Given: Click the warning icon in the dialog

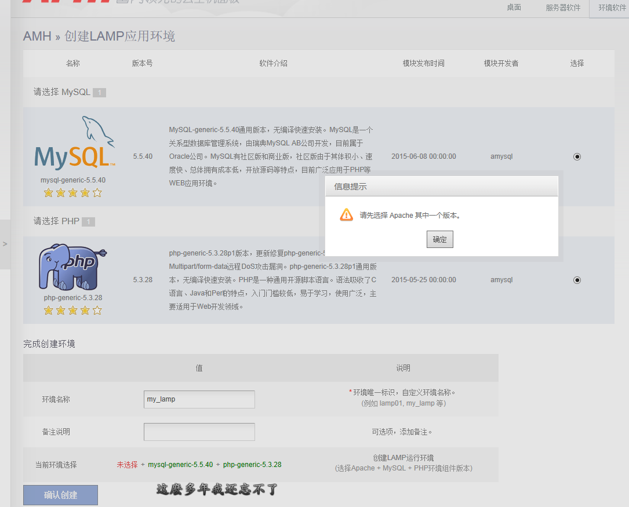Looking at the screenshot, I should 346,215.
